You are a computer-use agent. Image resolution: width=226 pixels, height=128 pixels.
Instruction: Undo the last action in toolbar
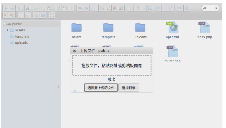80,8
